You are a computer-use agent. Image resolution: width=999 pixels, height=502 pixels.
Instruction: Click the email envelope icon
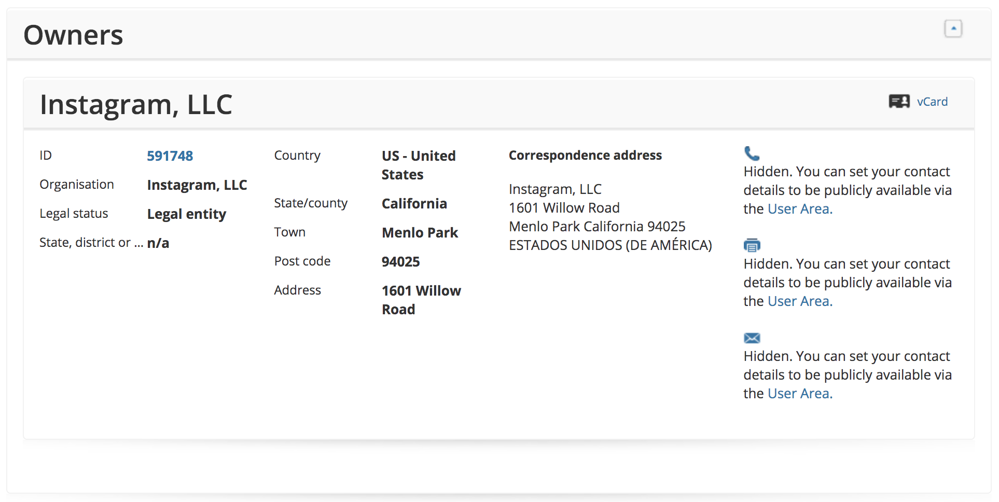(x=752, y=338)
